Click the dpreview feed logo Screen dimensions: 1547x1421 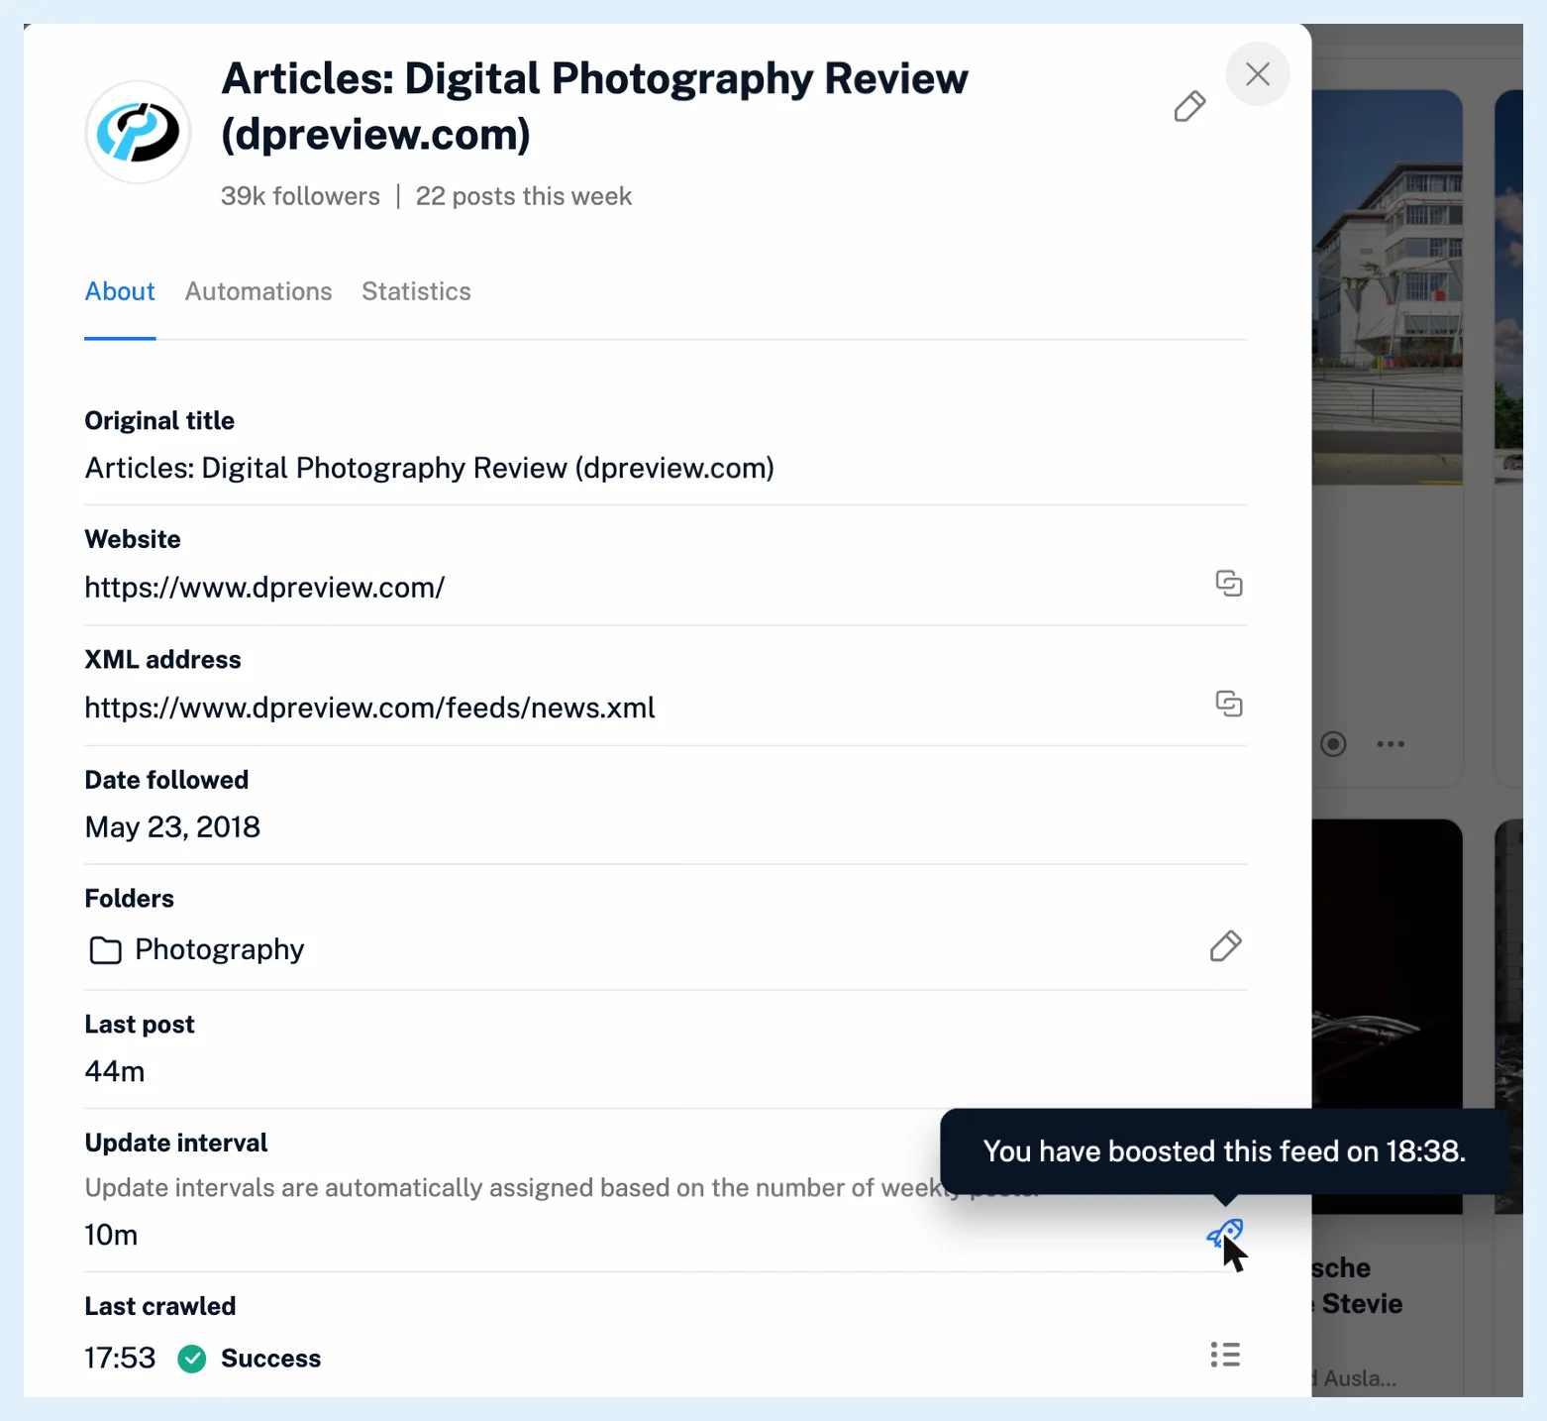point(138,132)
